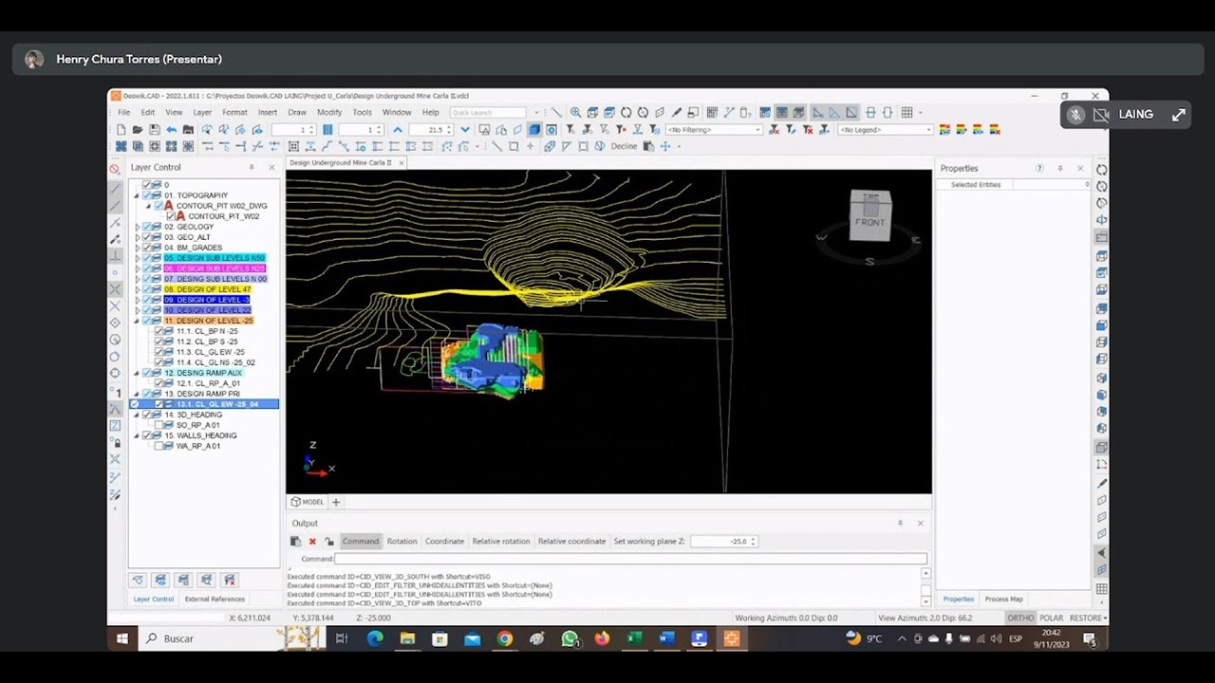
Task: Open Word from the taskbar
Action: coord(666,638)
